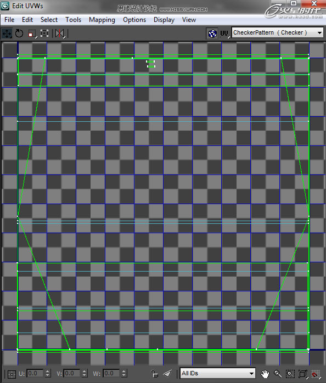Toggle Show Map checker cube icon

[x=212, y=33]
